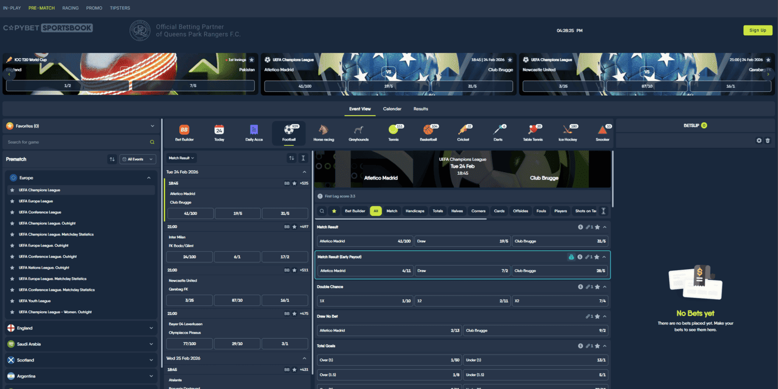778x389 pixels.
Task: Open the IN-PLAY menu item
Action: pyautogui.click(x=12, y=8)
